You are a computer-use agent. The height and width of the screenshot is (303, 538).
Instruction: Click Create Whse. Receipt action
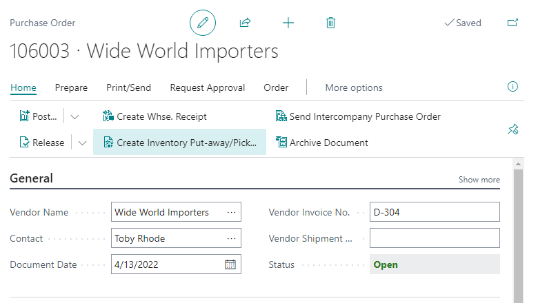155,116
